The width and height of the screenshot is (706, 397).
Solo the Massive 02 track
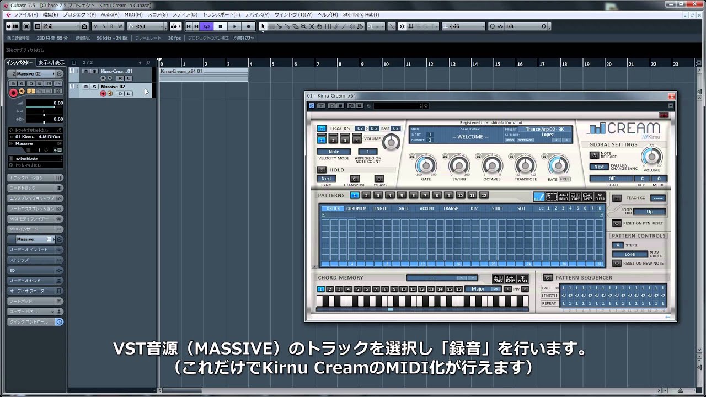pyautogui.click(x=94, y=87)
